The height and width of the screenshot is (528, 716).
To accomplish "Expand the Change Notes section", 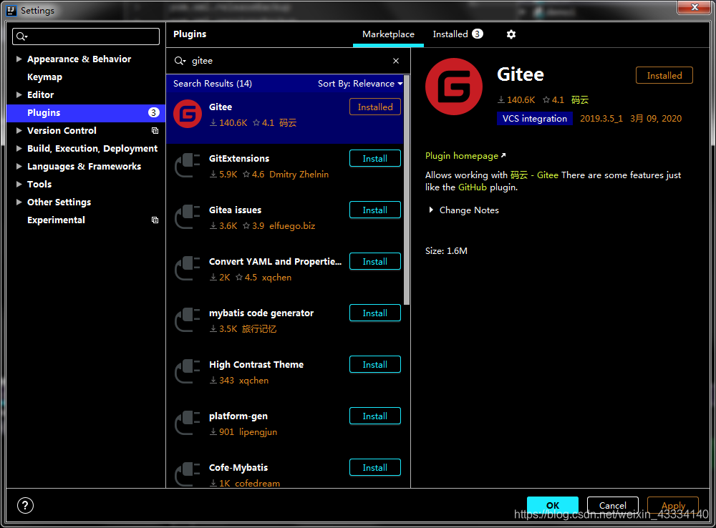I will click(430, 210).
